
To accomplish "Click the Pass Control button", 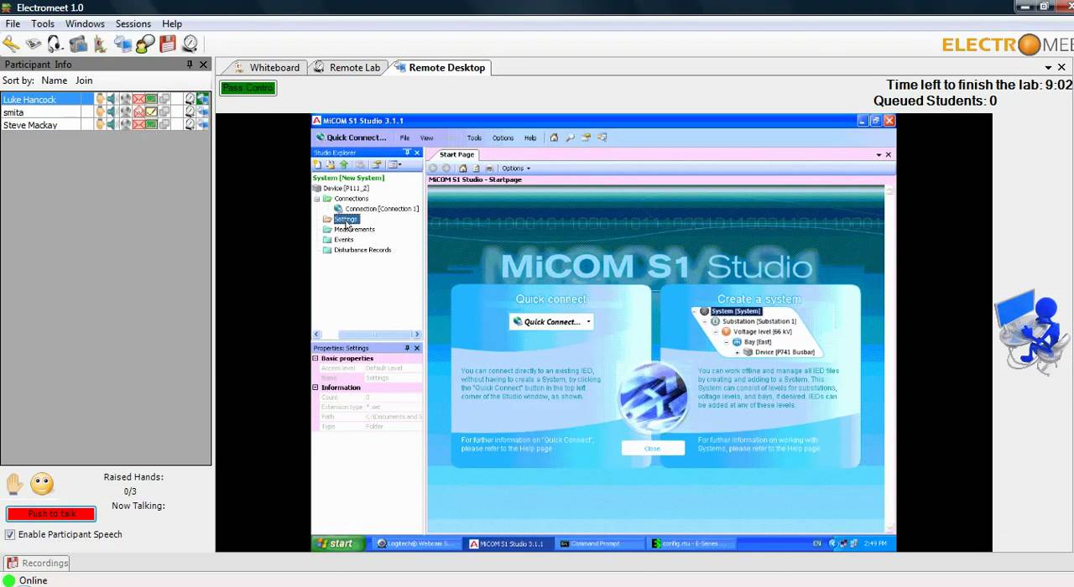I will (x=248, y=88).
